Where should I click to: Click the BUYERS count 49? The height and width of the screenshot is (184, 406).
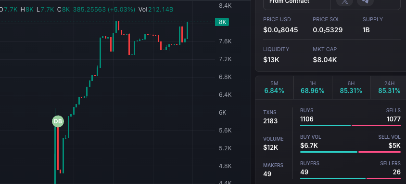click(304, 172)
